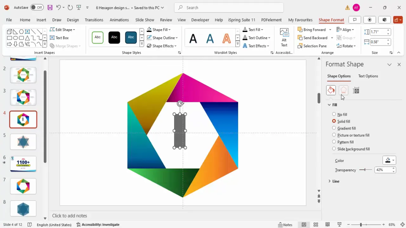Click the Transparency slider
Screen dimensions: 406x228
(x=366, y=170)
